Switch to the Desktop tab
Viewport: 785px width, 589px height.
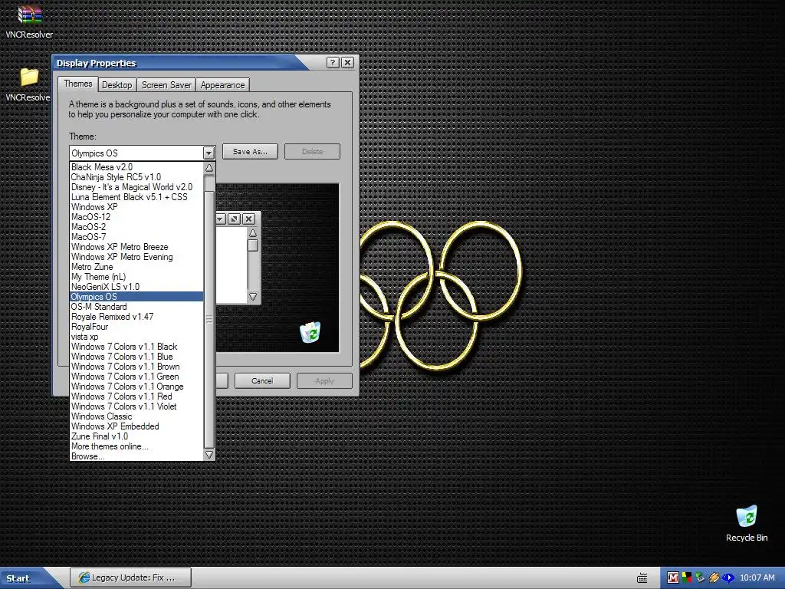tap(117, 85)
